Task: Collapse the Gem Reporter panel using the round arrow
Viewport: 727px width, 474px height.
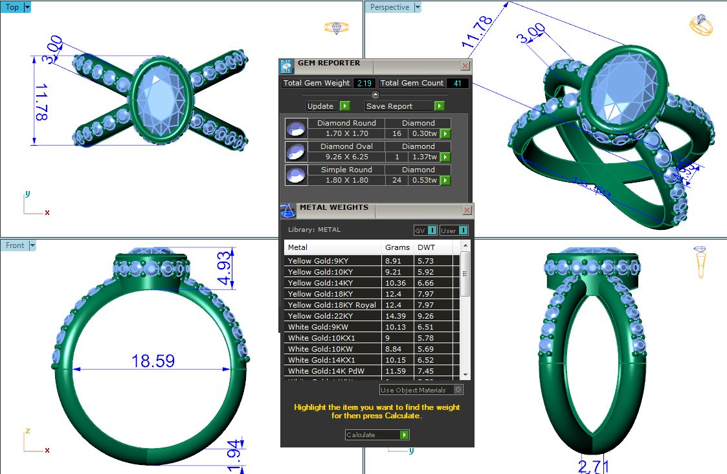Action: [375, 95]
